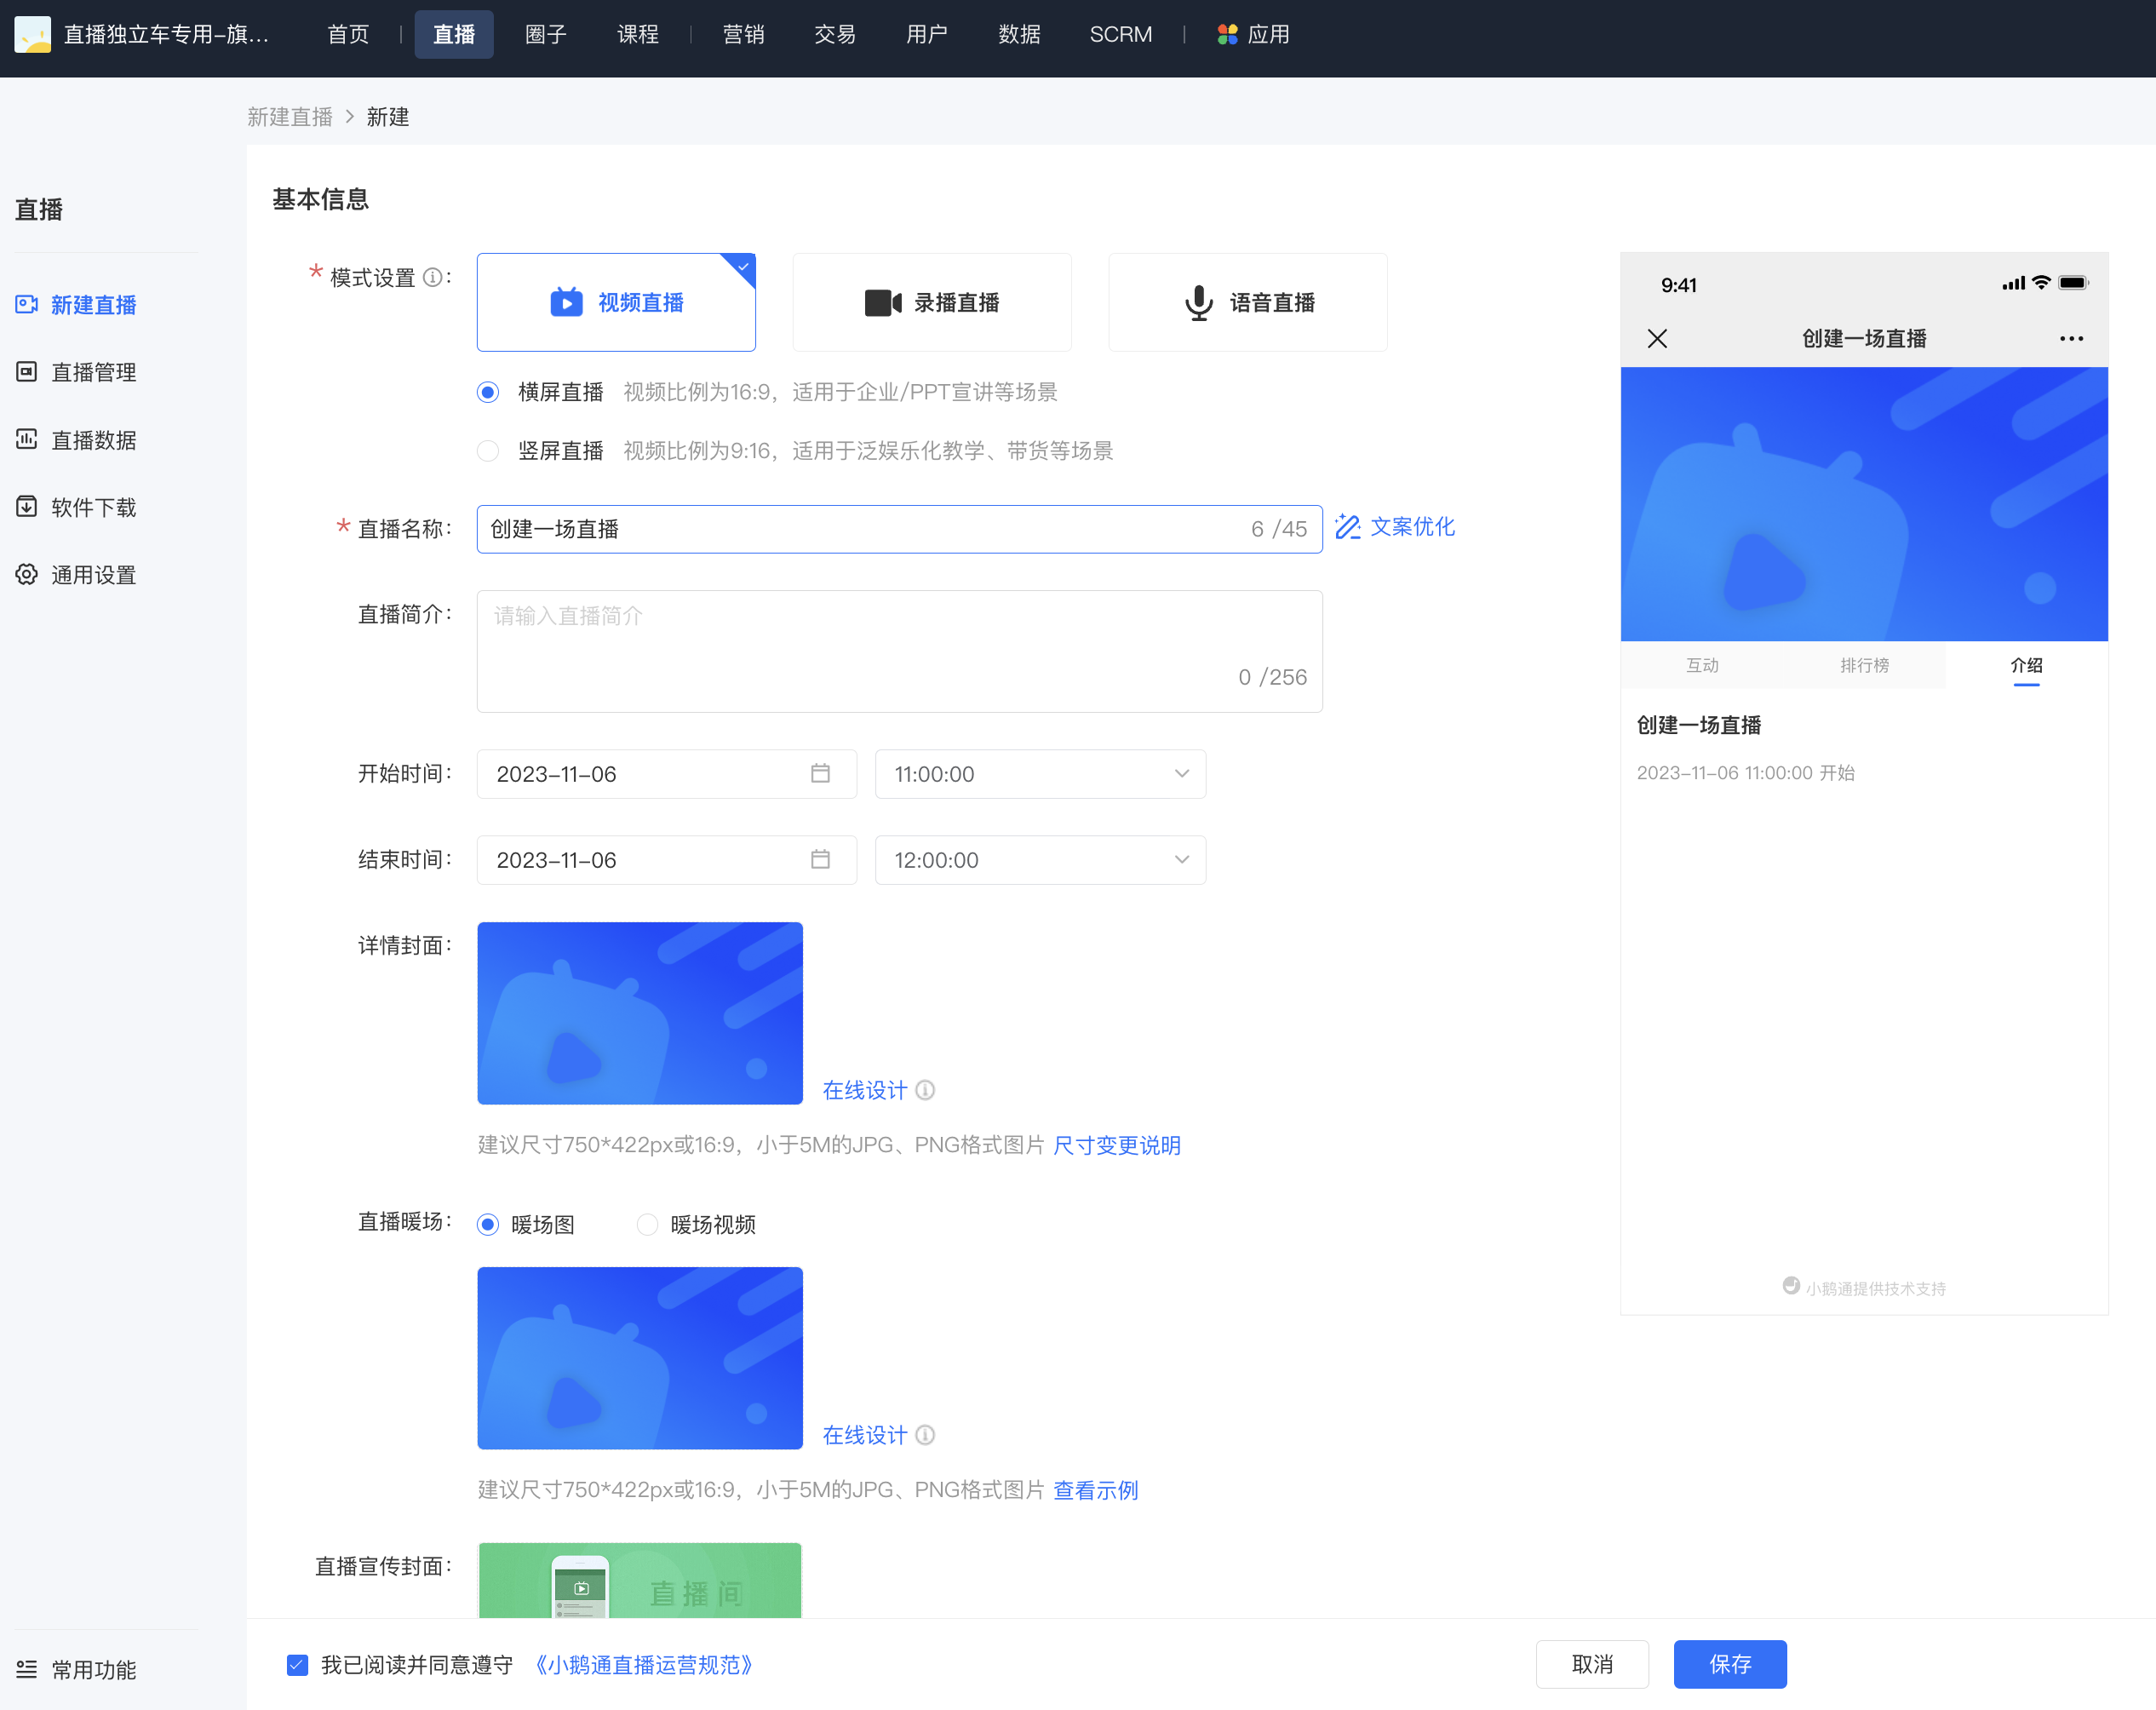Click the 直播简介 text area
The image size is (2156, 1710).
pos(899,651)
